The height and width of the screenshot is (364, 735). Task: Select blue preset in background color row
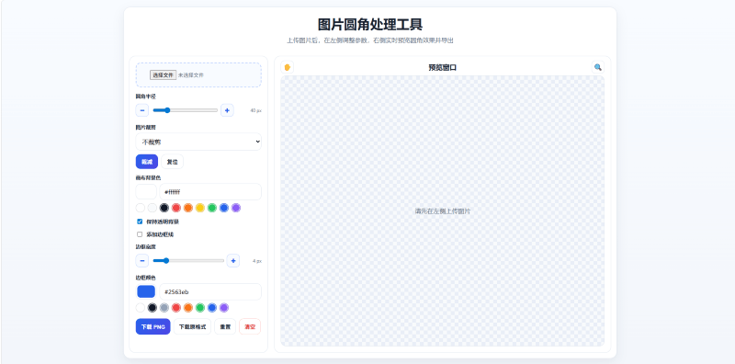pos(224,208)
